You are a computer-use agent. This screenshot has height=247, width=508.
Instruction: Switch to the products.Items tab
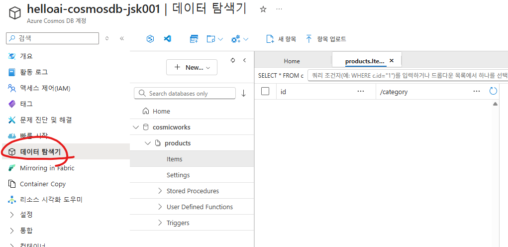pos(365,61)
